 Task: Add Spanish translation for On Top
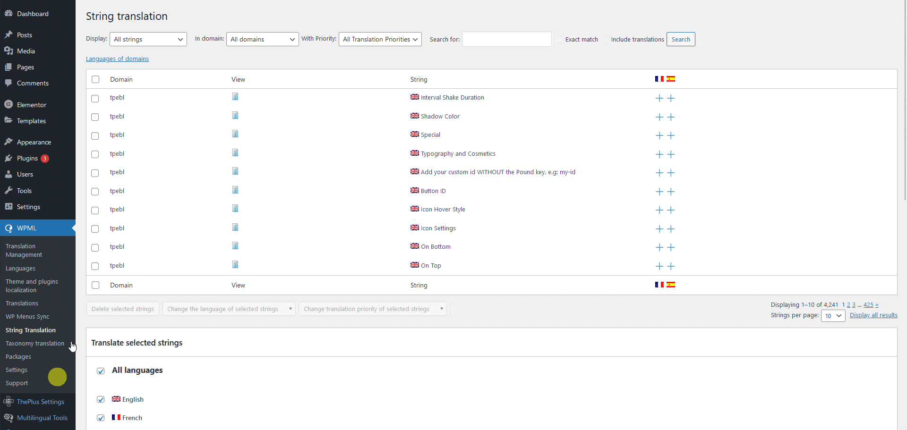[671, 266]
